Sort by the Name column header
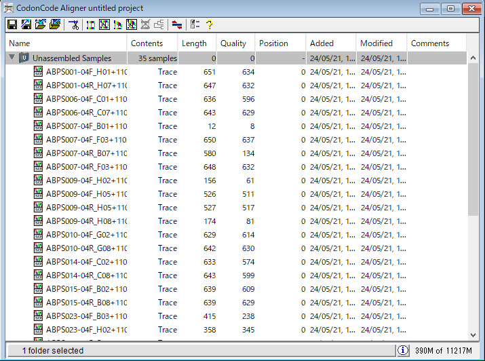485x361 pixels. [x=66, y=43]
